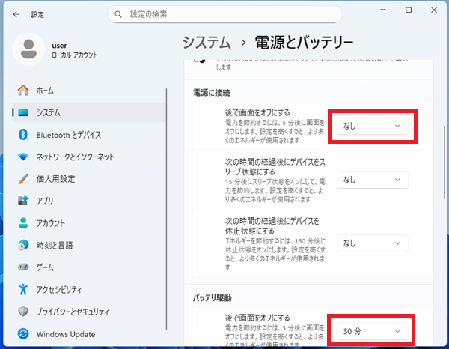Screen dimensions: 449x349
Task: Click the Bluetooth icon in sidebar
Action: pos(23,134)
